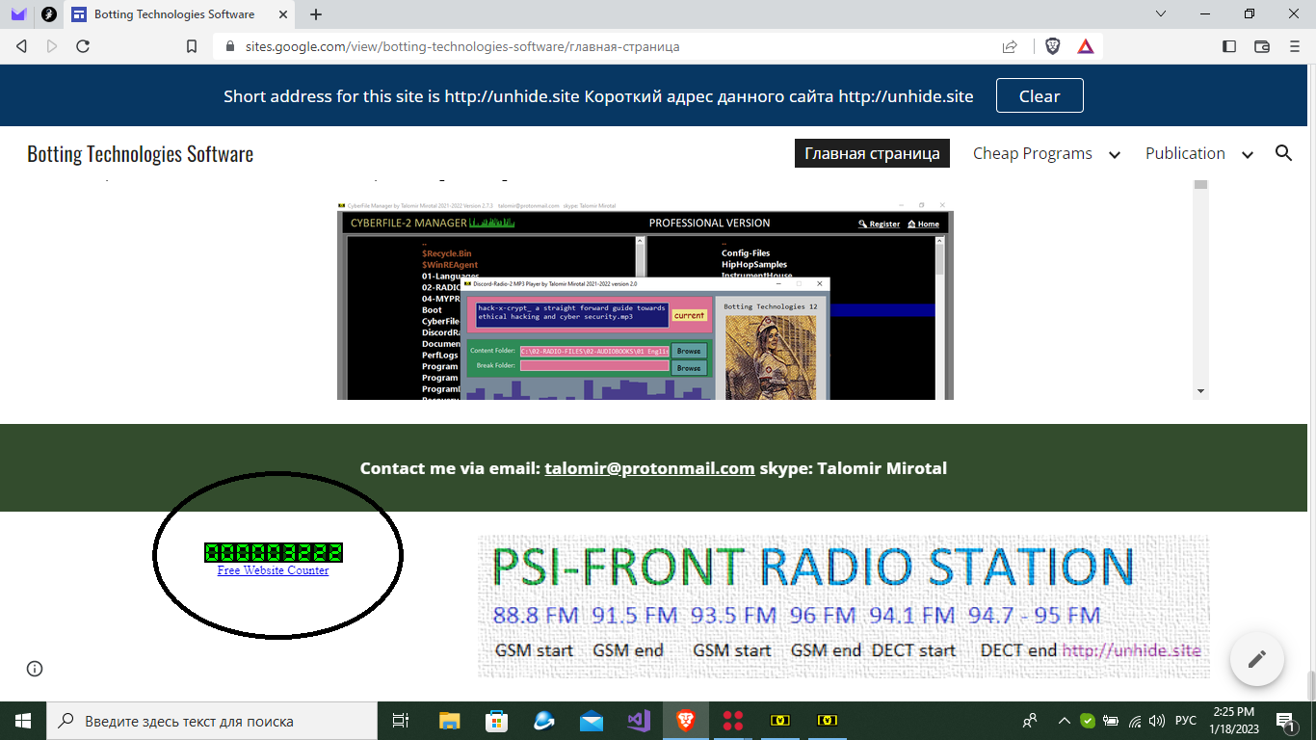Click the green visitor counter display
Viewport: 1316px width, 740px height.
(x=274, y=552)
